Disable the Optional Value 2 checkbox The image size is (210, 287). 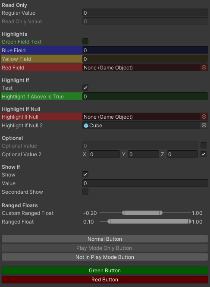pyautogui.click(x=204, y=155)
